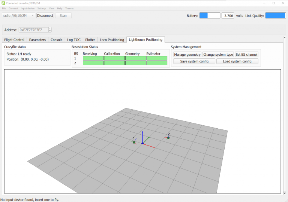Switch to the Loco Positioning tab
Screen dimensions: 288x202
coord(112,40)
